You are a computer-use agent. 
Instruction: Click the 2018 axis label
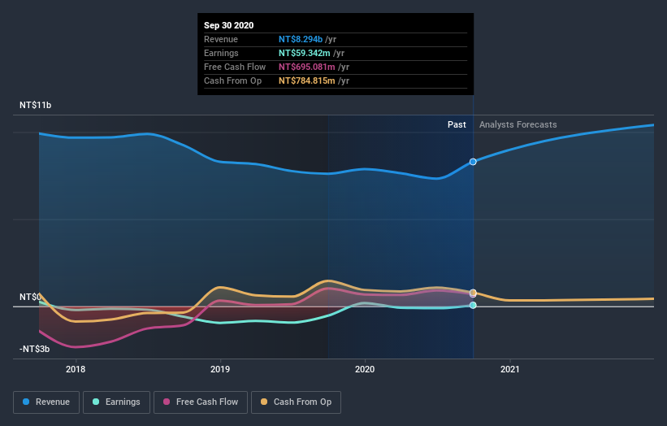(76, 369)
